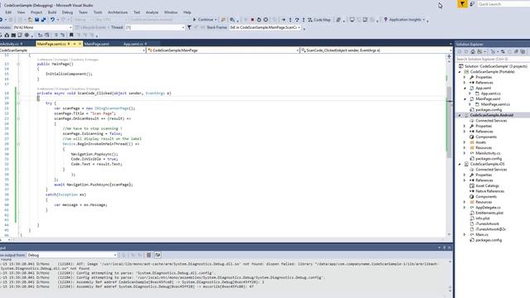Image resolution: width=530 pixels, height=298 pixels.
Task: Click the Application Insights toolbar button
Action: point(404,20)
